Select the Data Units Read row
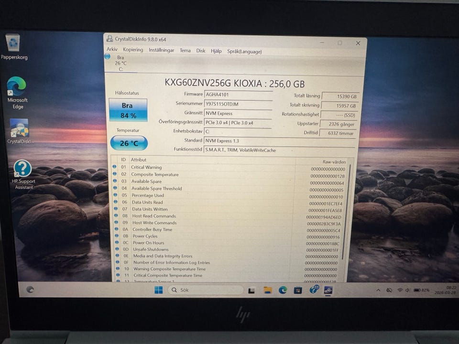This screenshot has height=344, width=459. 230,202
